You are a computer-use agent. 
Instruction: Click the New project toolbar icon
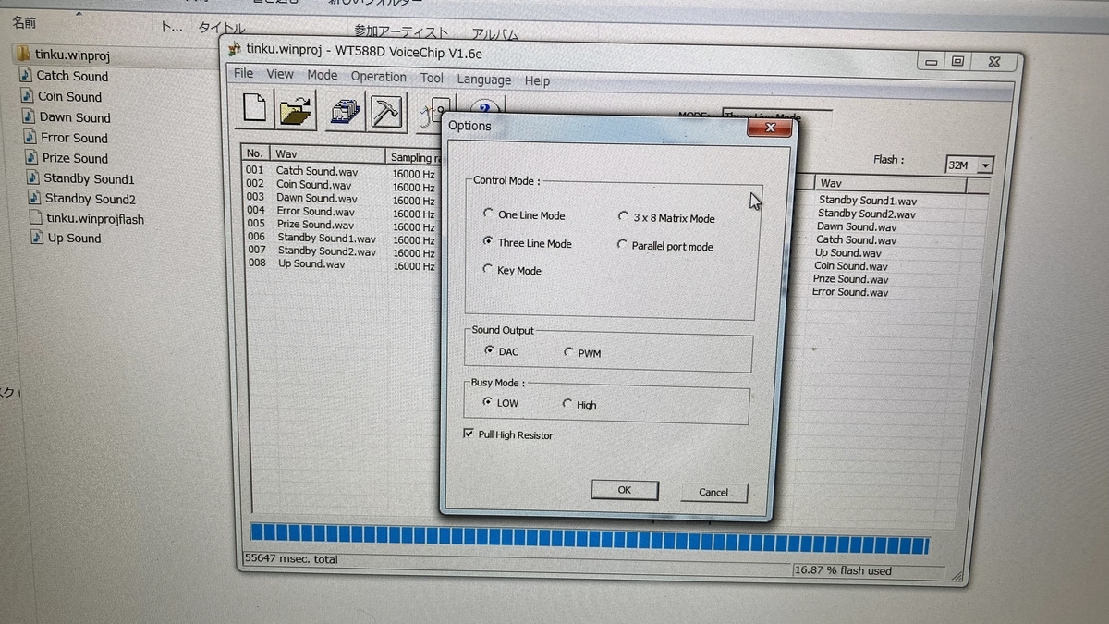coord(255,110)
